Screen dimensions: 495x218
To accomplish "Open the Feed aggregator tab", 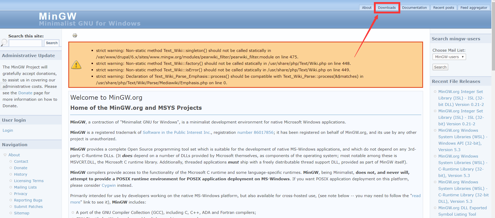I will [474, 7].
